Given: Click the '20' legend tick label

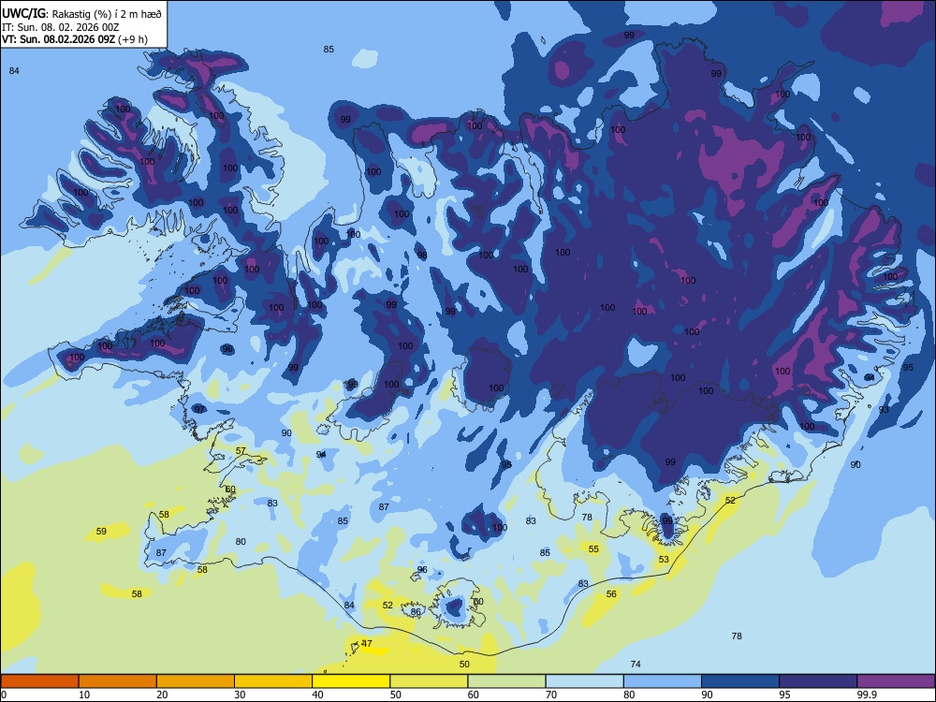Looking at the screenshot, I should pos(162,695).
